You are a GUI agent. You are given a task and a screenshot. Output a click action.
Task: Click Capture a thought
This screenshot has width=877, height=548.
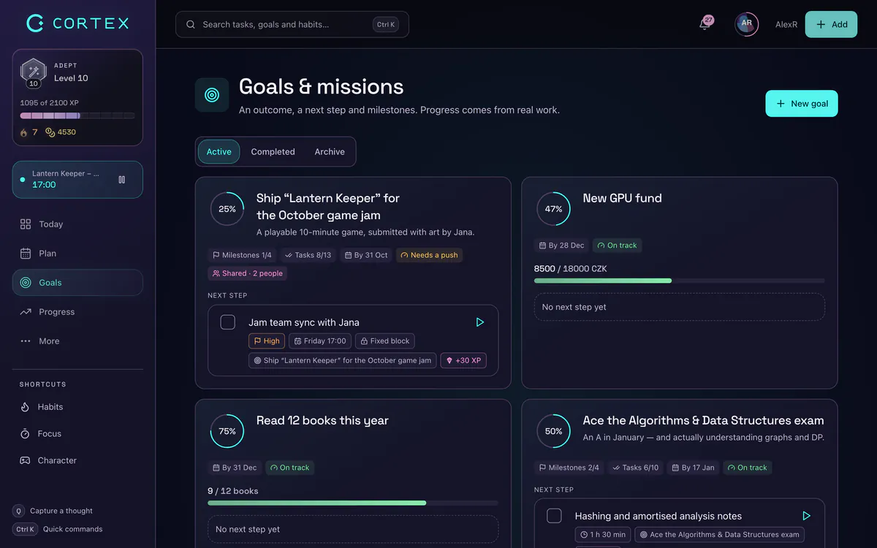[53, 511]
